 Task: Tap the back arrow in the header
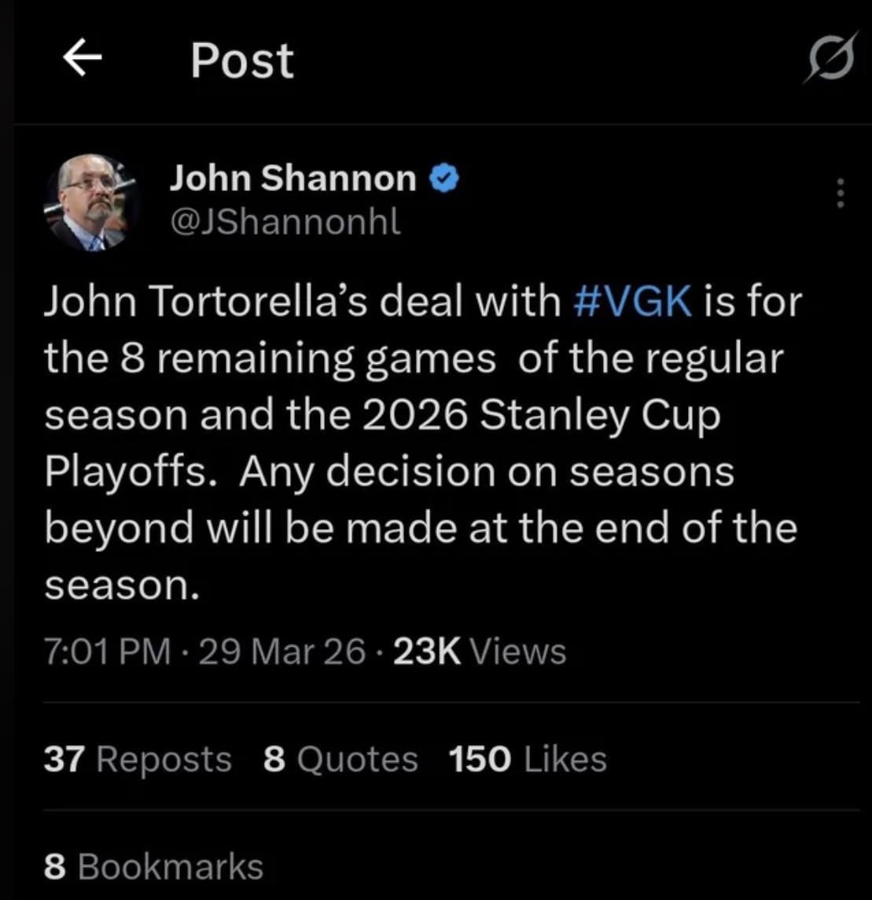pos(84,60)
